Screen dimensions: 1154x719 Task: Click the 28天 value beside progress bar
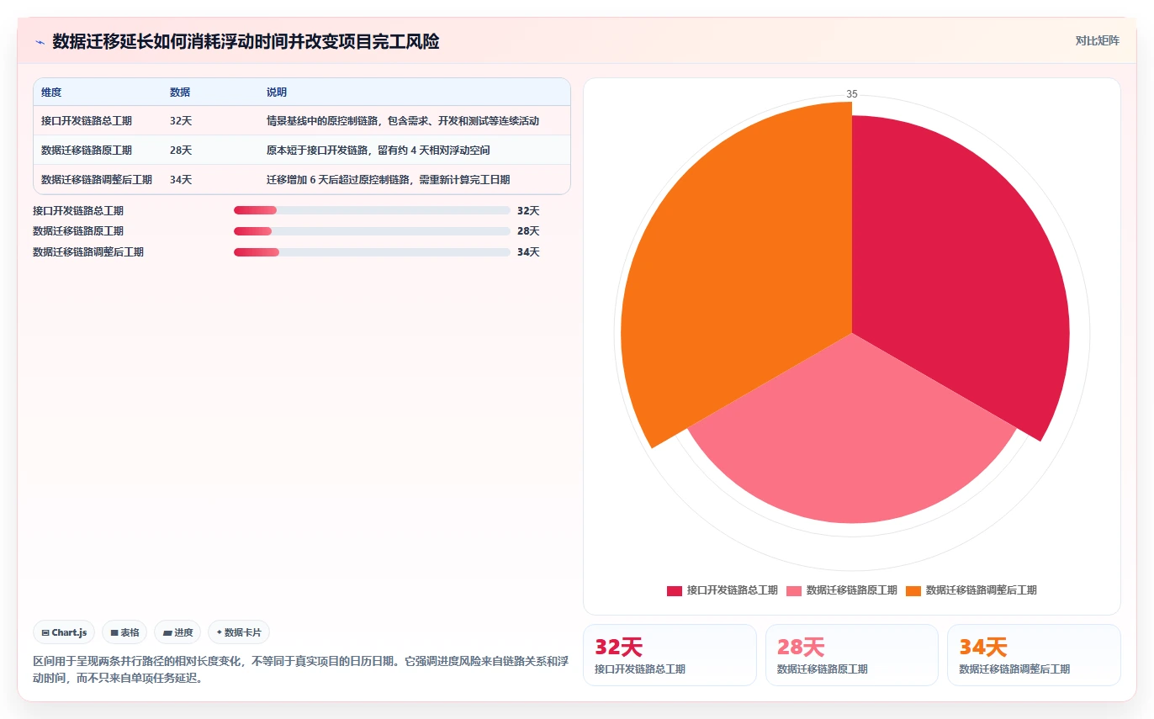528,231
